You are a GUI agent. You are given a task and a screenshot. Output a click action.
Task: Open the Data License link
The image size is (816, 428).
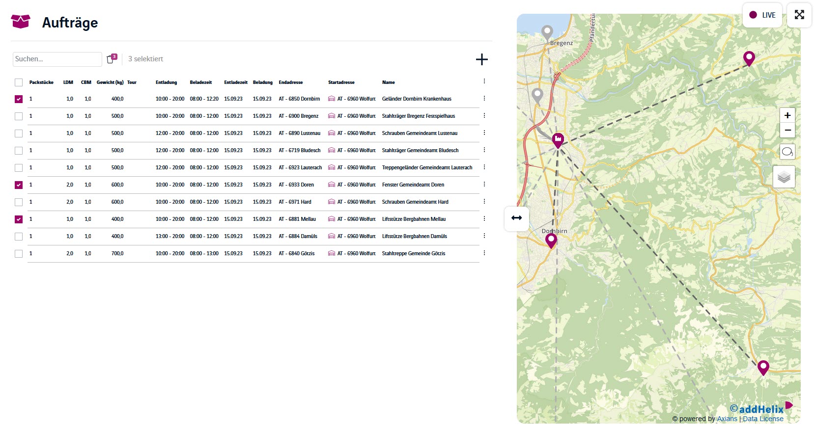click(x=763, y=419)
